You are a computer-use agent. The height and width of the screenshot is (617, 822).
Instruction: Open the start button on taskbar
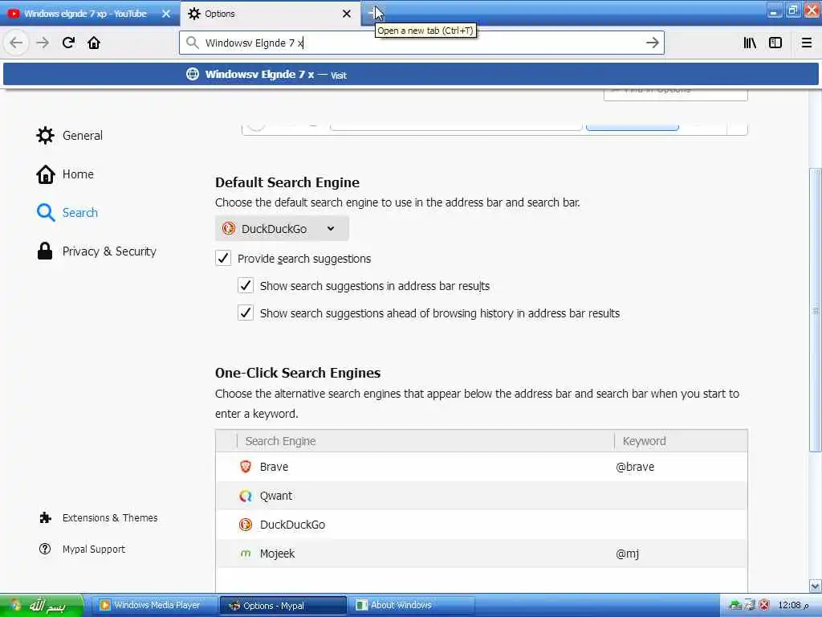pyautogui.click(x=42, y=606)
